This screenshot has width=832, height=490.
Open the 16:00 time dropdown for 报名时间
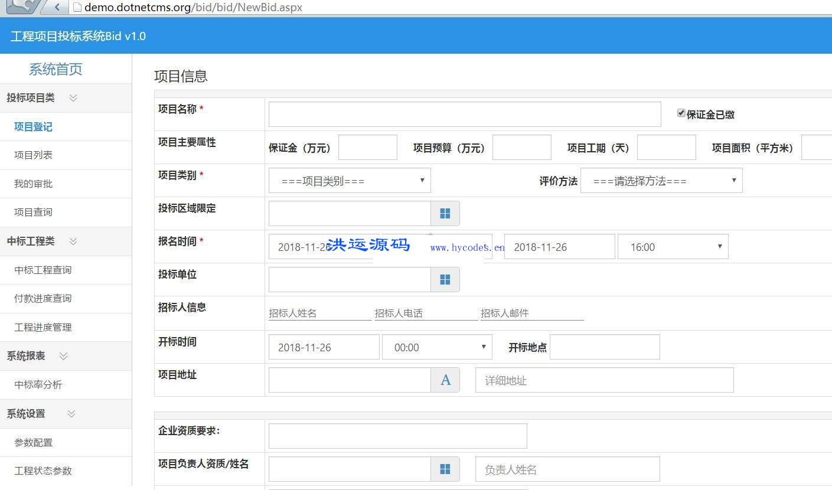click(x=673, y=247)
